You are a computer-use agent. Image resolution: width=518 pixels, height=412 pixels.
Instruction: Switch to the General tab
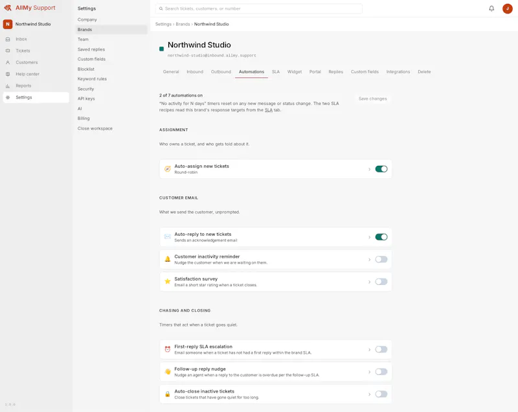(x=171, y=72)
